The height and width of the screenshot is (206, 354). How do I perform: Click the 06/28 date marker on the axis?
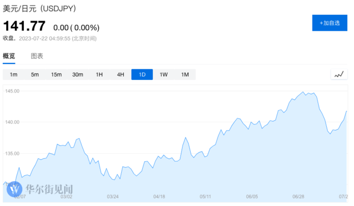tap(298, 197)
